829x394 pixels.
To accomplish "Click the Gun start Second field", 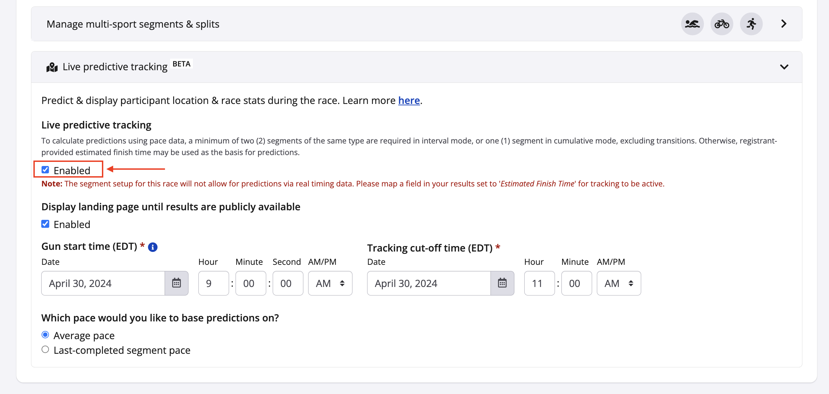I will pyautogui.click(x=288, y=283).
